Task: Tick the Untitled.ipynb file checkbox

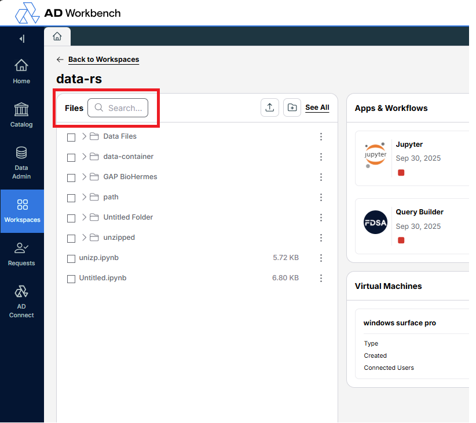Action: click(71, 279)
